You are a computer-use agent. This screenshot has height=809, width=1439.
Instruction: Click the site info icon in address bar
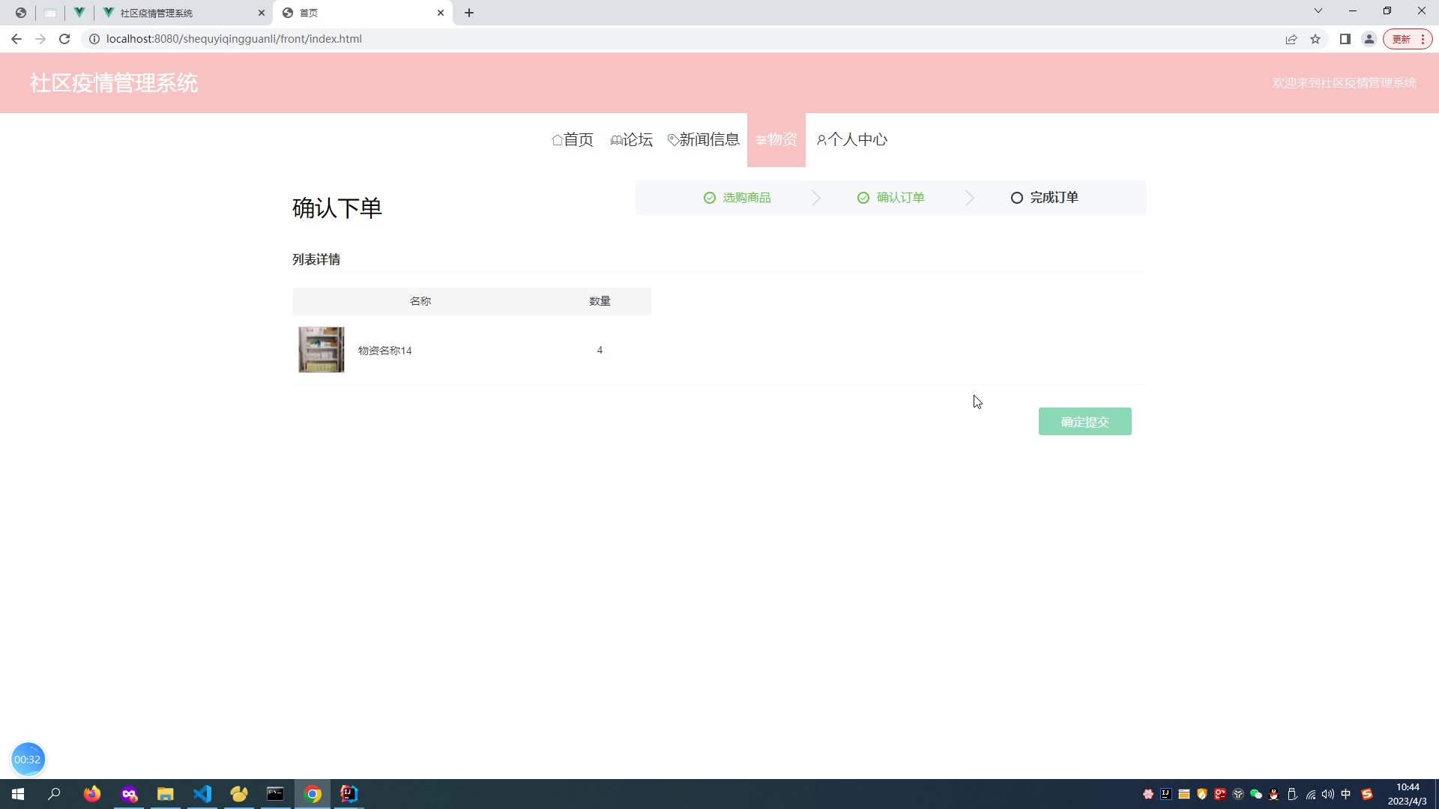94,39
